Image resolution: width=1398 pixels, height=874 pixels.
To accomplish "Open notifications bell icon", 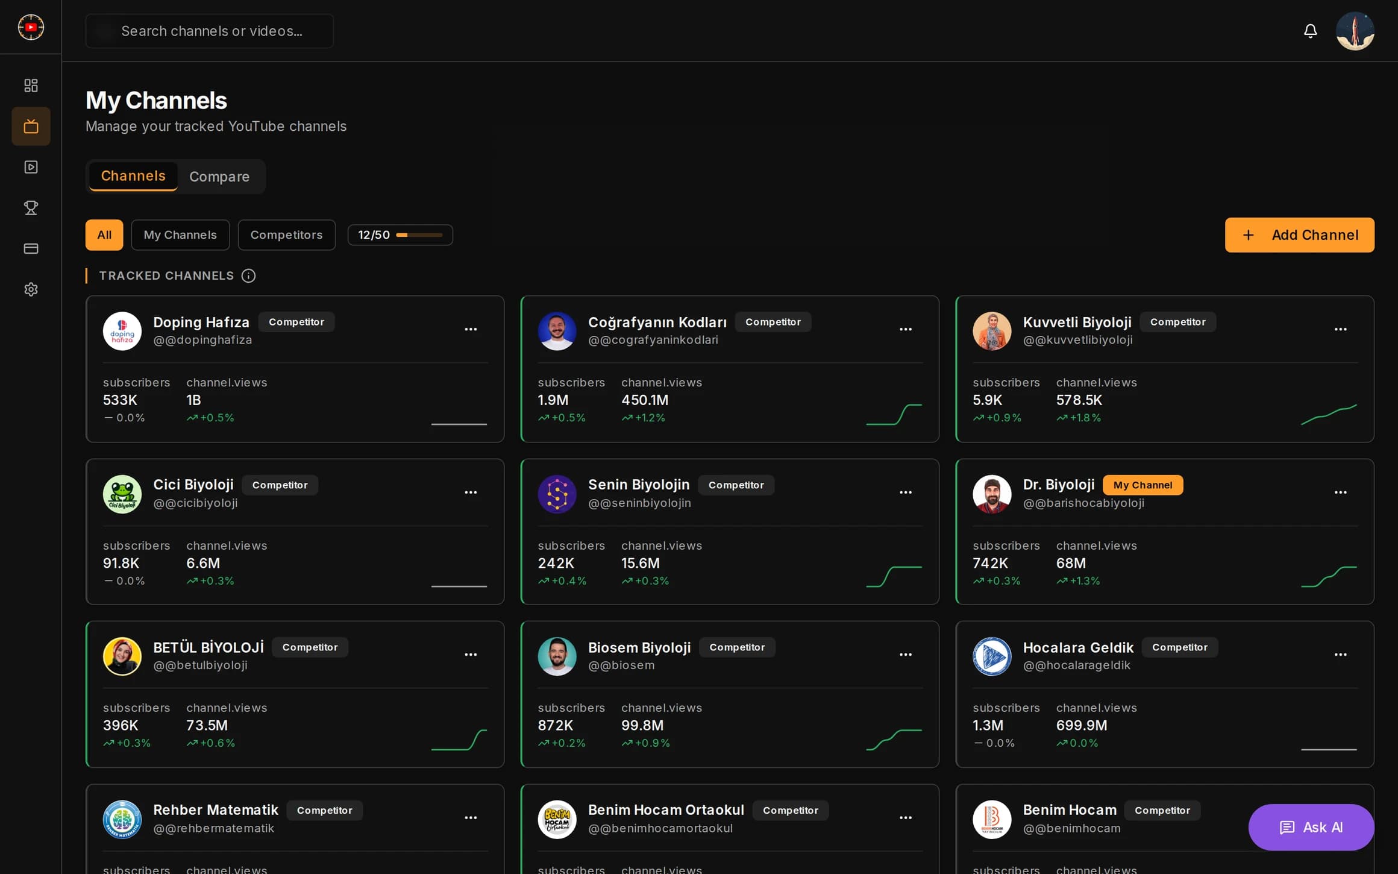I will pyautogui.click(x=1310, y=31).
